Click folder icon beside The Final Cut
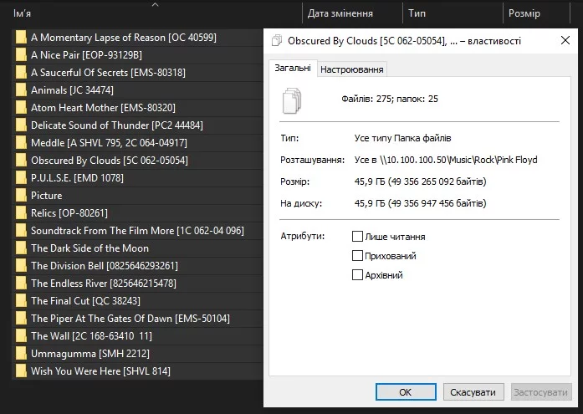Image resolution: width=583 pixels, height=414 pixels. click(21, 301)
